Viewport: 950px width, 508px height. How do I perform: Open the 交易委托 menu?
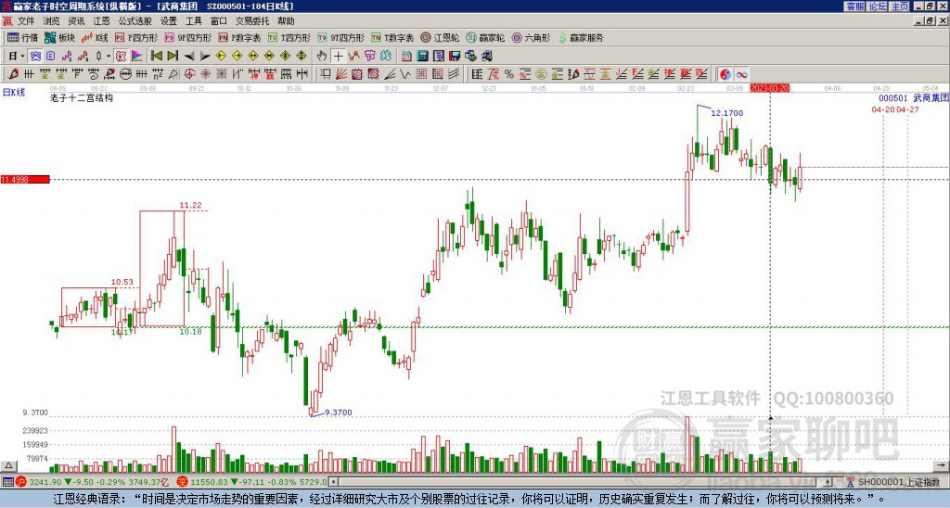(x=252, y=21)
